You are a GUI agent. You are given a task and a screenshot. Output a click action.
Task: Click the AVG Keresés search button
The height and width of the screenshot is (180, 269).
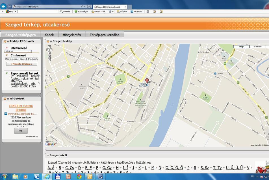[65, 12]
